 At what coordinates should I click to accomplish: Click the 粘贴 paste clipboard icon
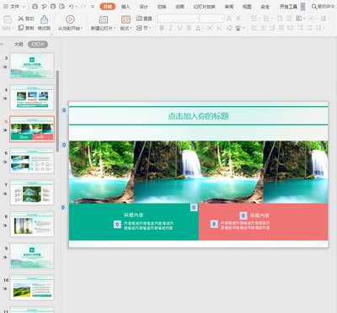(x=8, y=19)
